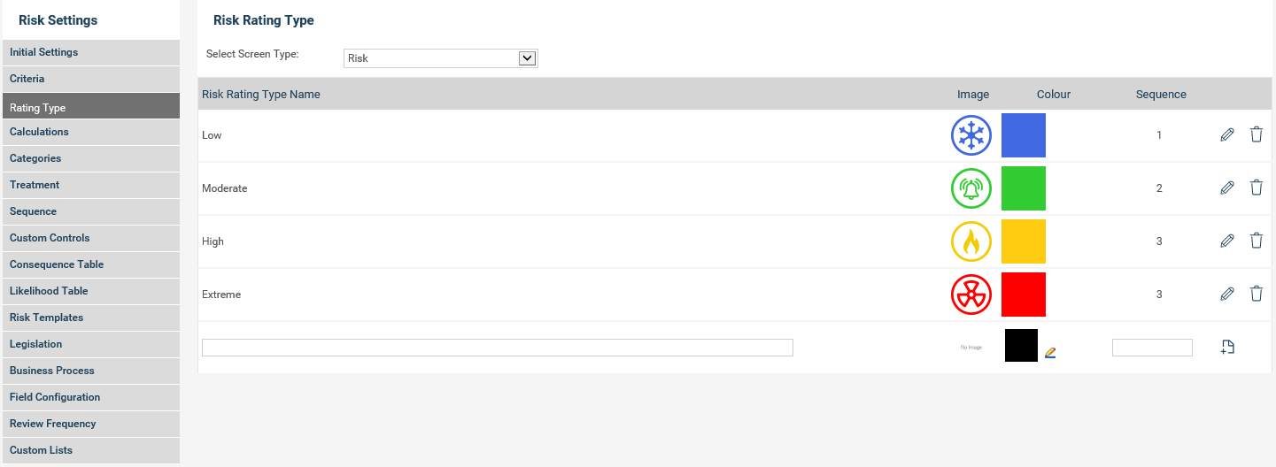Image resolution: width=1276 pixels, height=467 pixels.
Task: Delete the Extreme rating type
Action: click(x=1256, y=294)
